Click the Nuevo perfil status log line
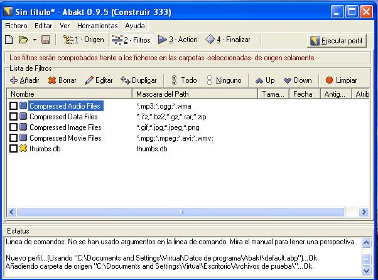The image size is (378, 280). [162, 258]
